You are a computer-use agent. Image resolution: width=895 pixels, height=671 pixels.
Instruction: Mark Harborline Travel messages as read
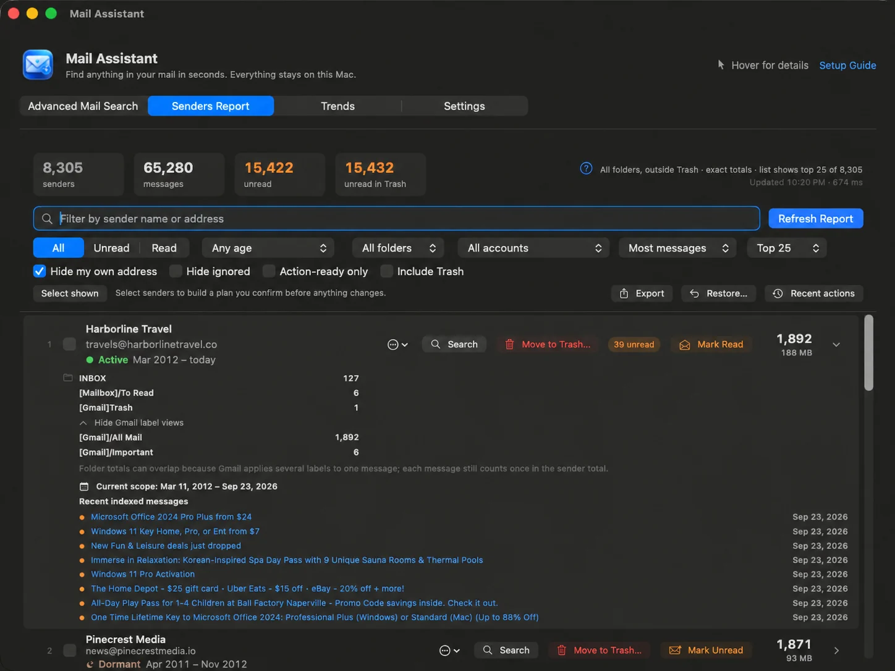click(x=711, y=344)
